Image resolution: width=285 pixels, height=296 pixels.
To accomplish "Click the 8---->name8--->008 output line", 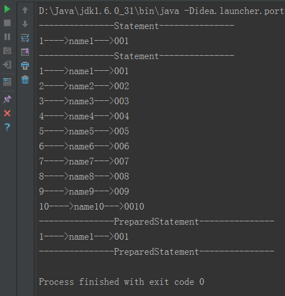I will click(x=84, y=176).
